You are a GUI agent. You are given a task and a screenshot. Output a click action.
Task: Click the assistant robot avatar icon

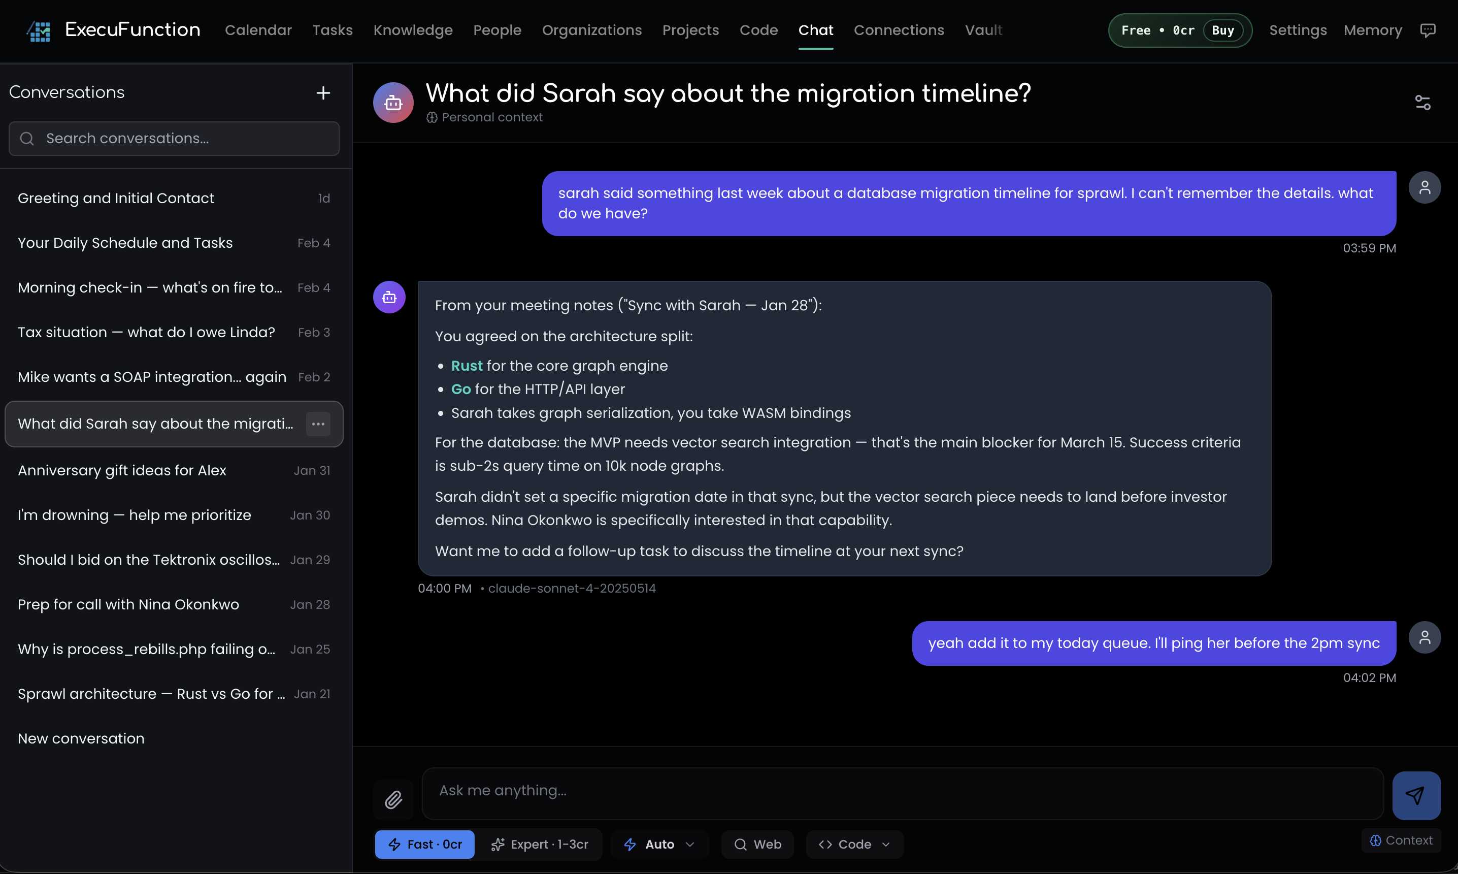click(389, 297)
